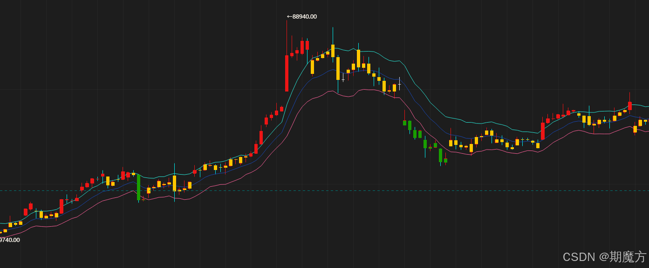Click the dashed teal horizontal price line
The image size is (649, 268).
click(324, 190)
